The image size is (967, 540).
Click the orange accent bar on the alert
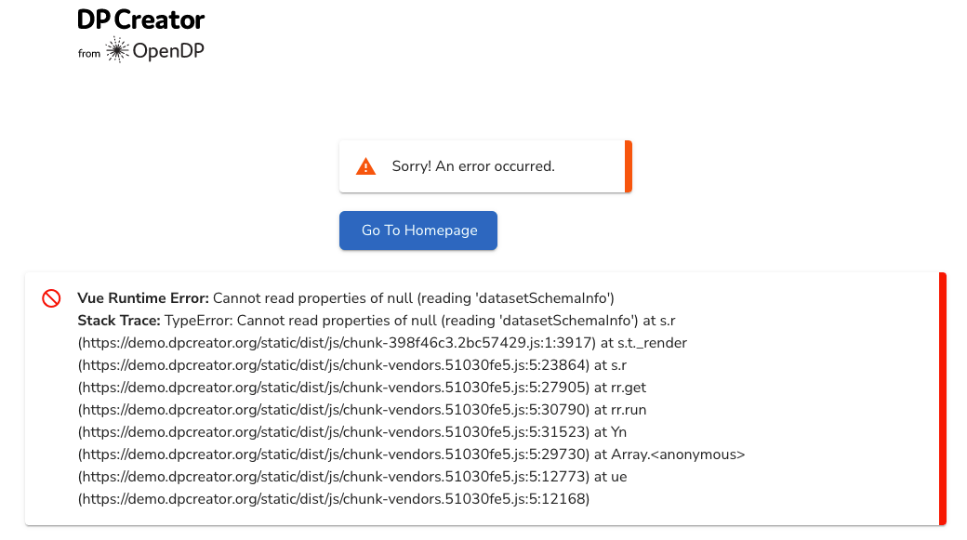(629, 166)
